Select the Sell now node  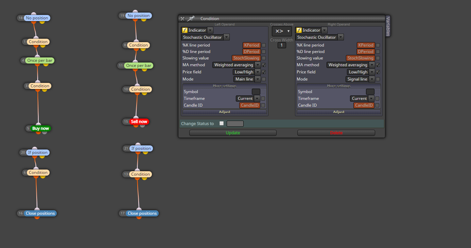click(x=139, y=122)
